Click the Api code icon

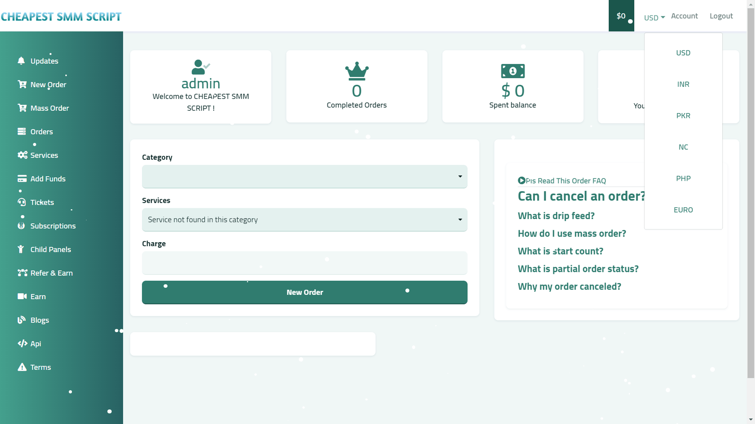pyautogui.click(x=22, y=343)
